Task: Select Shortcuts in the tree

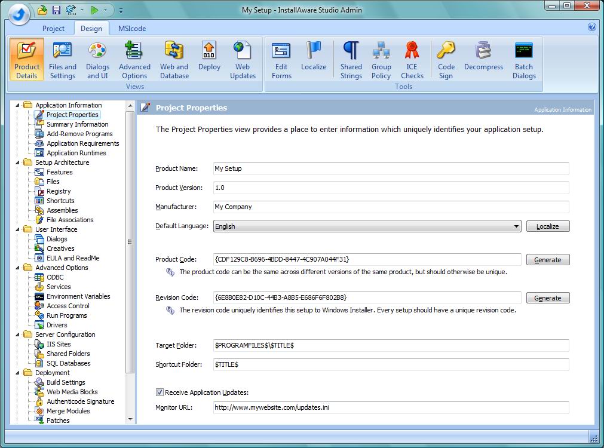Action: tap(60, 201)
